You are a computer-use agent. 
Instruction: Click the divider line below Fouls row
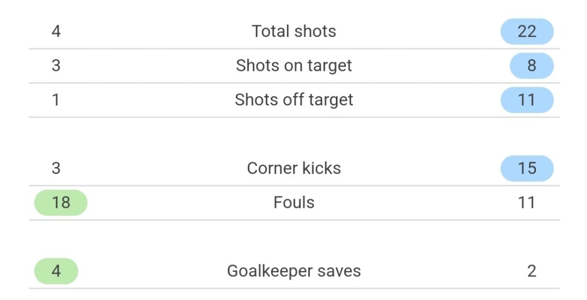coord(294,220)
